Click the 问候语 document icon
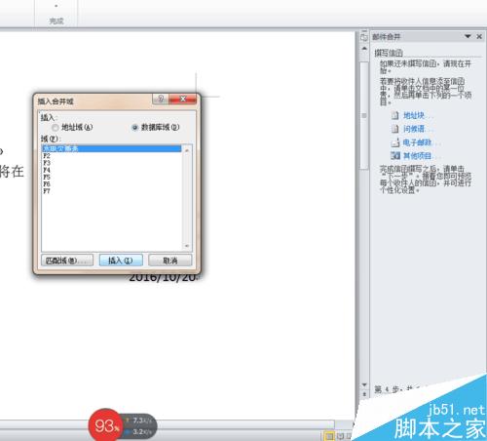Screen dimensions: 487x441 point(395,129)
